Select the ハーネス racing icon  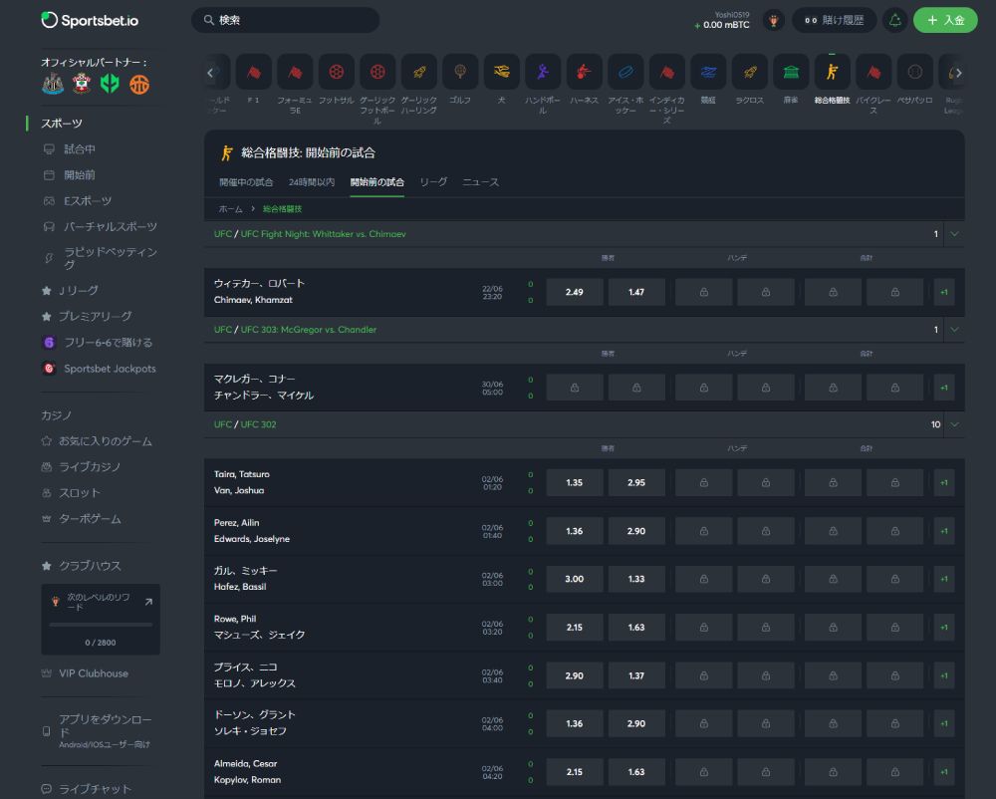(584, 72)
